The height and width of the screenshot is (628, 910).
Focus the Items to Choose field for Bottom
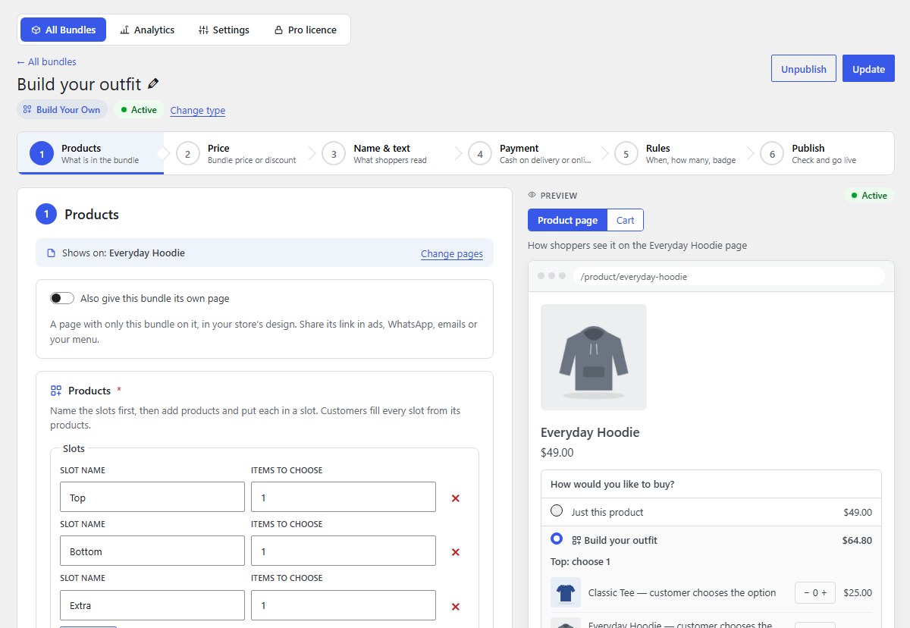coord(344,551)
